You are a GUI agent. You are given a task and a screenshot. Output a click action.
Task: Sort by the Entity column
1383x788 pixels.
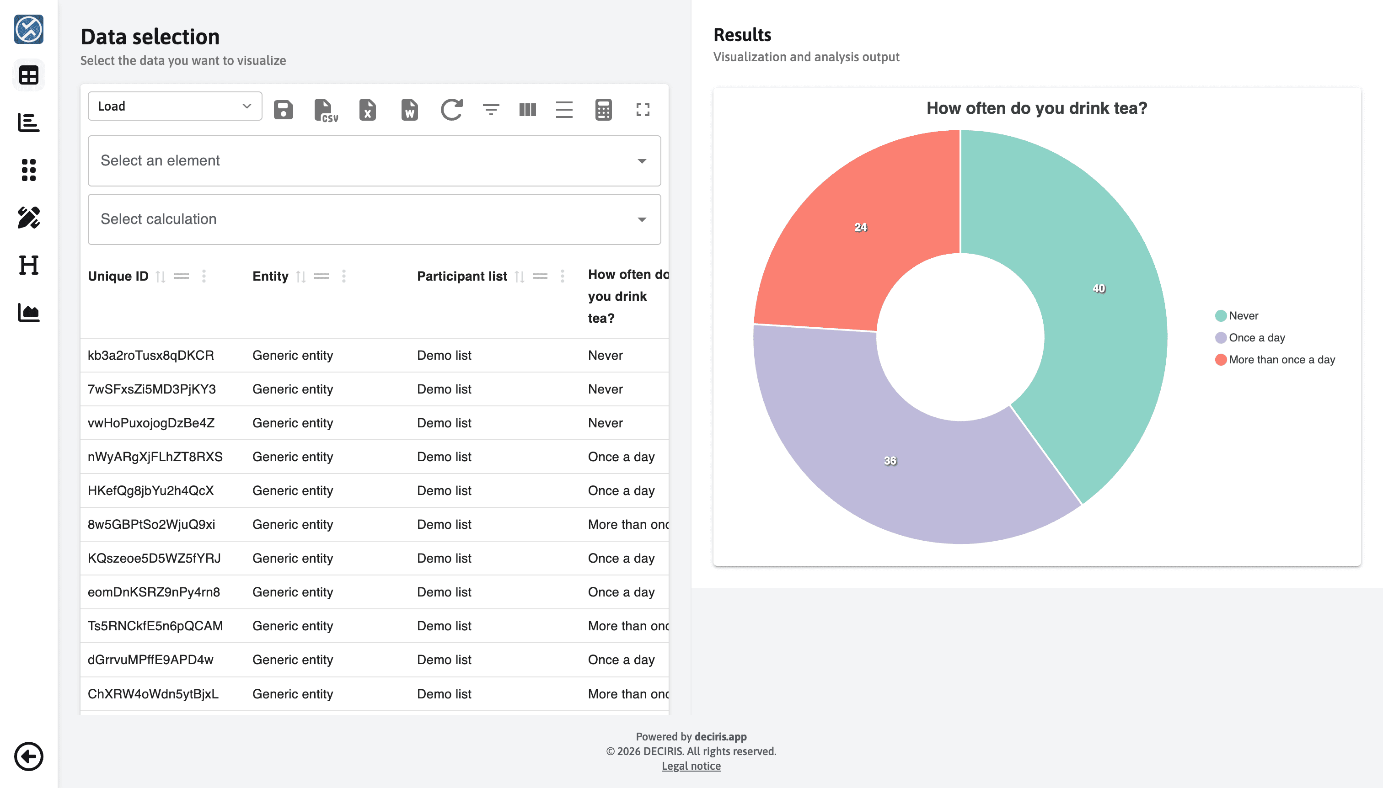pos(301,277)
